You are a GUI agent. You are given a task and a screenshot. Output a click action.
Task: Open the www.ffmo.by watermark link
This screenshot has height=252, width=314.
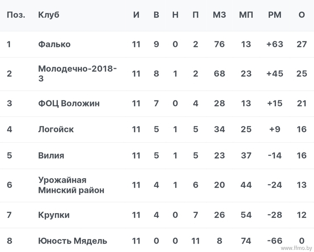coord(296,248)
